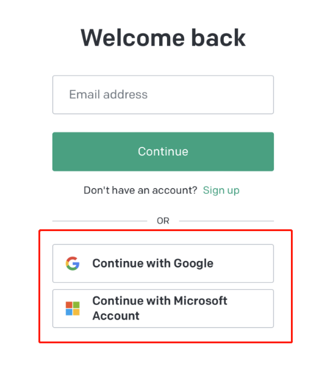Click the OR divider label

click(x=163, y=221)
